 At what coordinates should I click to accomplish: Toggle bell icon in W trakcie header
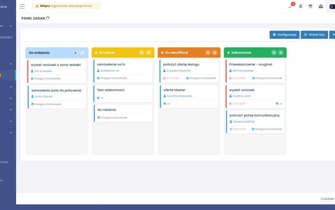pyautogui.click(x=96, y=53)
